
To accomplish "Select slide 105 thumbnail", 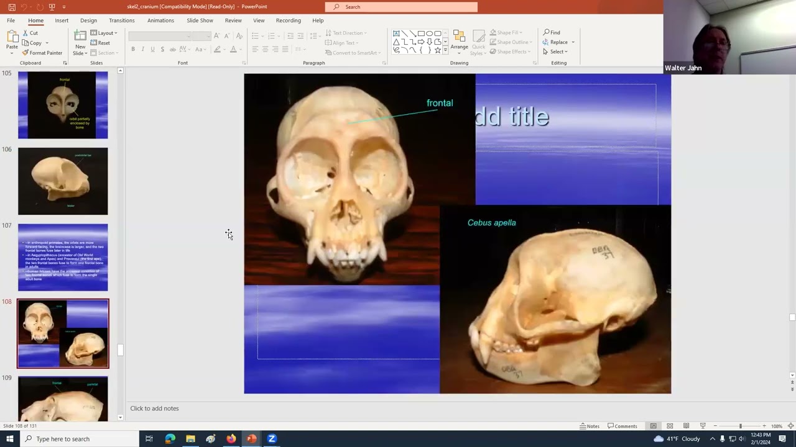I will pyautogui.click(x=63, y=105).
